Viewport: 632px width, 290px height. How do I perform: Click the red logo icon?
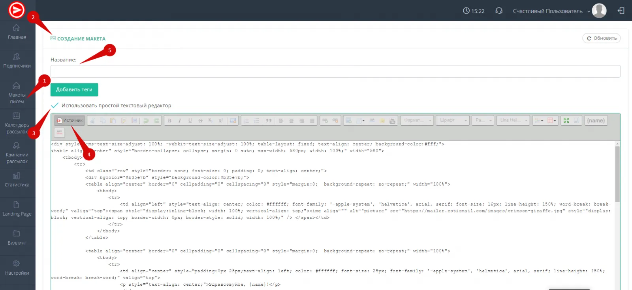[x=17, y=10]
